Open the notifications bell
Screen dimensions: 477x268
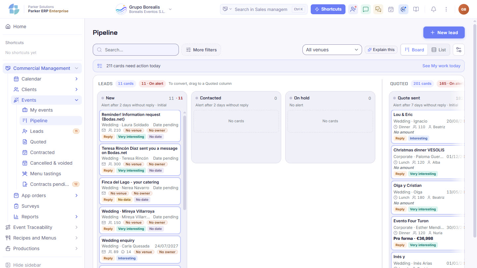pyautogui.click(x=434, y=9)
